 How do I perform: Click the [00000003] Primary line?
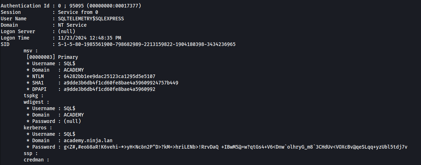pyautogui.click(x=52, y=57)
